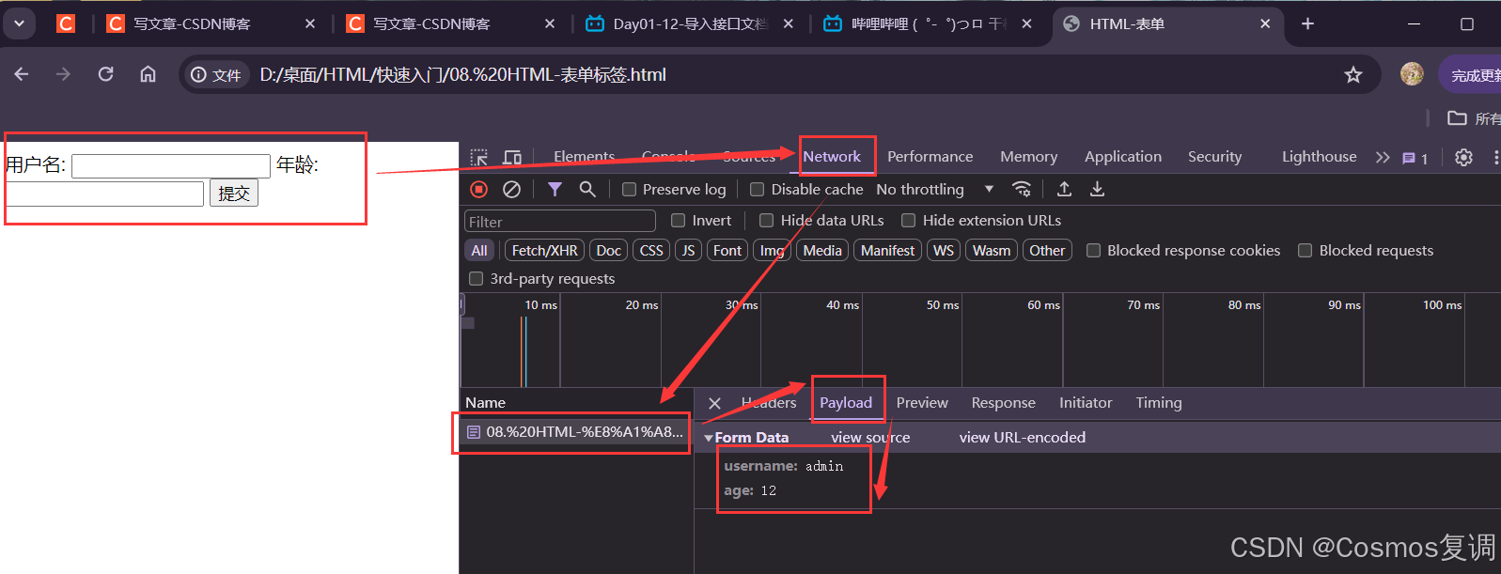
Task: Collapse the Form Data section
Action: click(x=709, y=438)
